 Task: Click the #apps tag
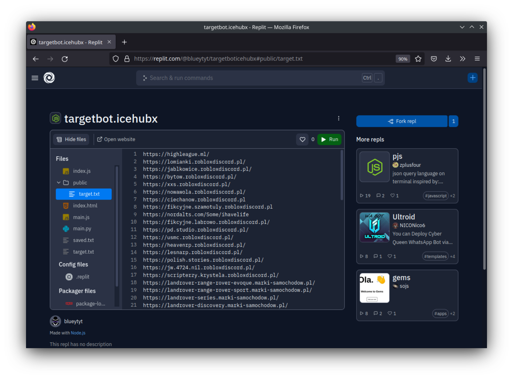440,314
